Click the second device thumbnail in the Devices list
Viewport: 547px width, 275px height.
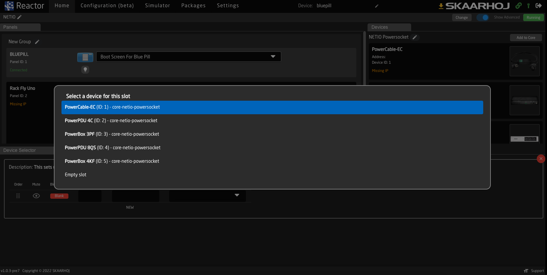(525, 100)
